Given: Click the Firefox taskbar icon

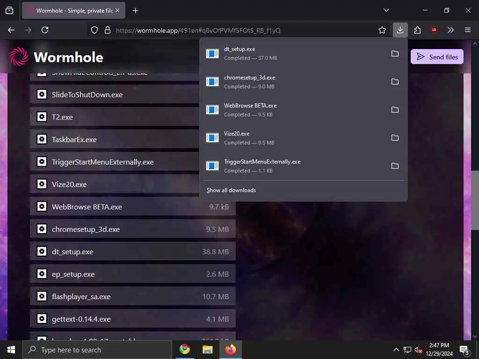Looking at the screenshot, I should tap(231, 349).
